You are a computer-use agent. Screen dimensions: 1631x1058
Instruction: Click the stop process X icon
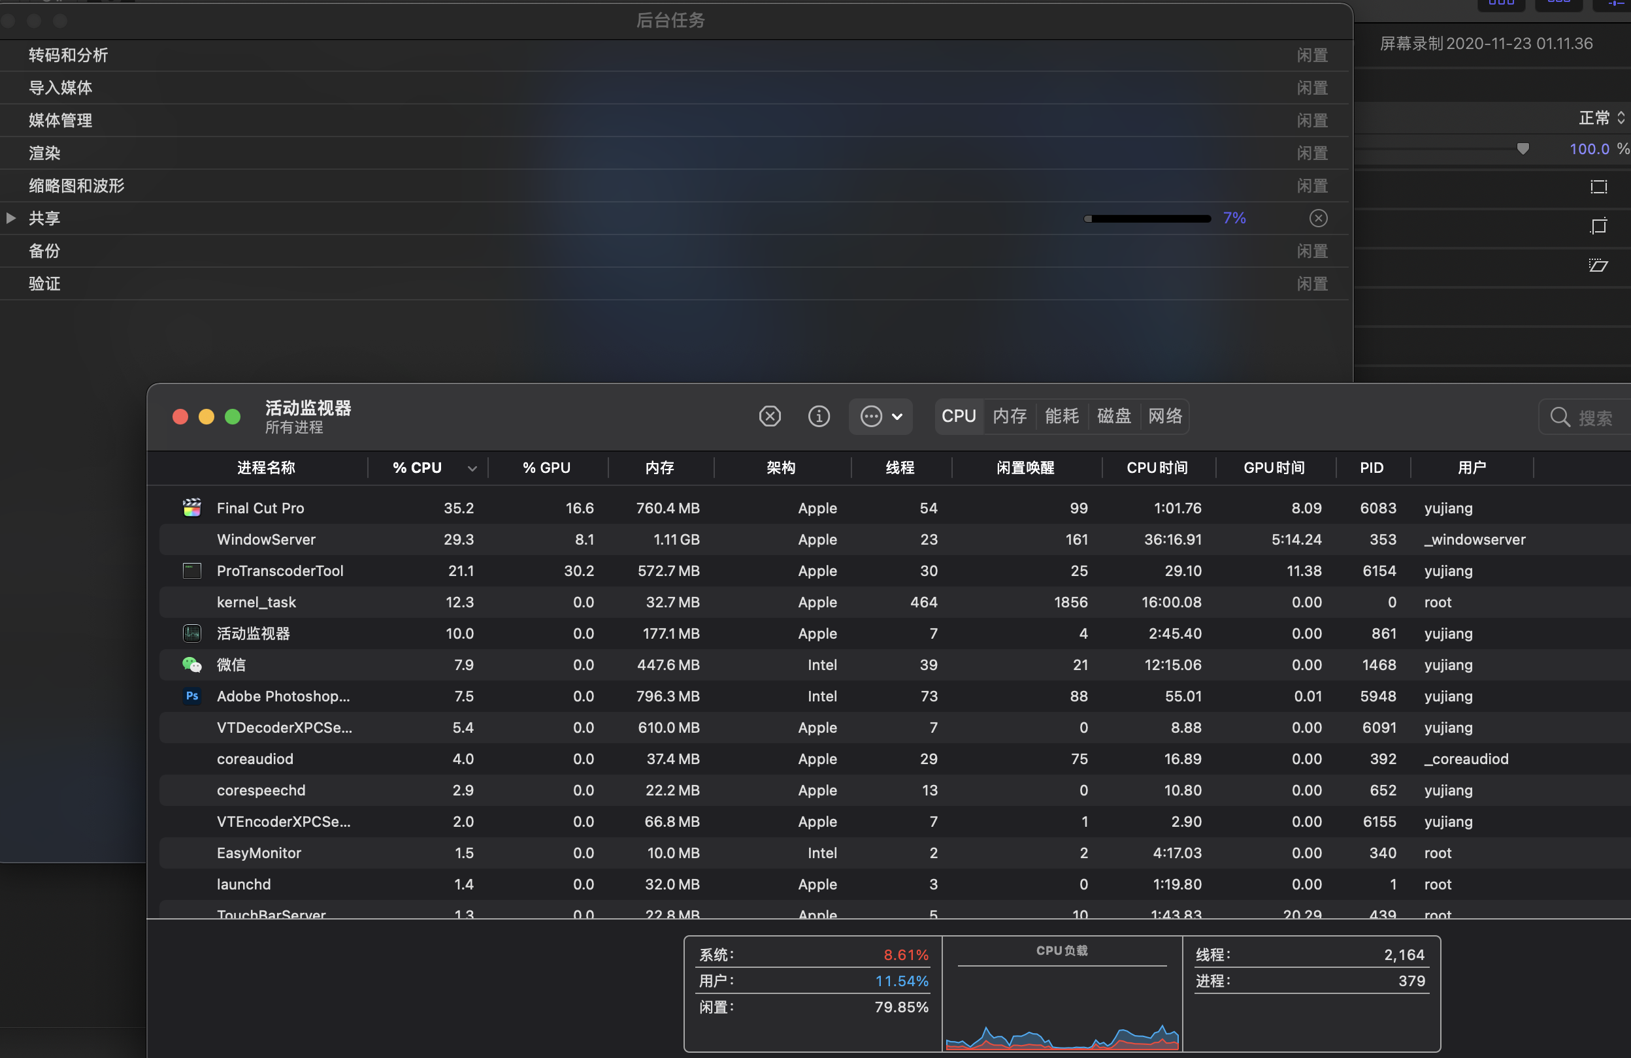(x=770, y=415)
